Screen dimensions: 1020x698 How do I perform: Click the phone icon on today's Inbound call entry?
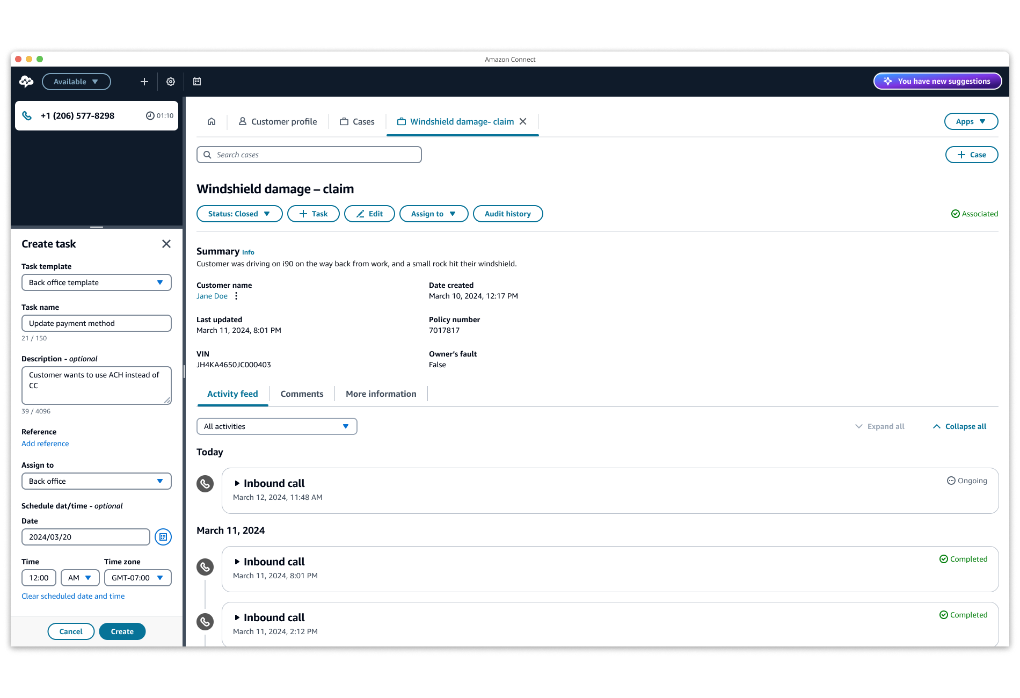point(205,483)
